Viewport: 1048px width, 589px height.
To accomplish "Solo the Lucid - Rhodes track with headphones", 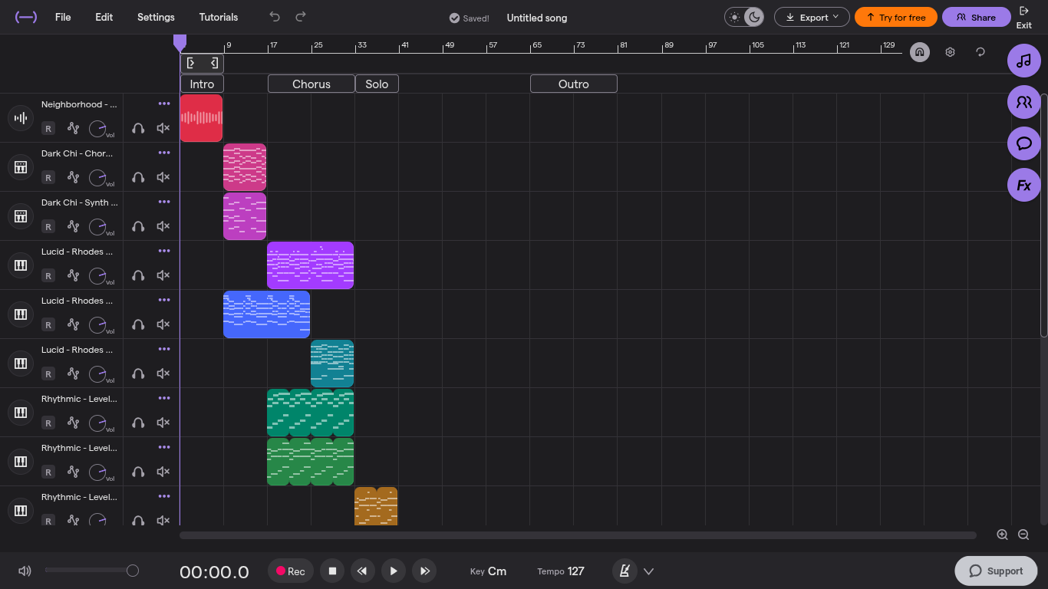I will [138, 275].
